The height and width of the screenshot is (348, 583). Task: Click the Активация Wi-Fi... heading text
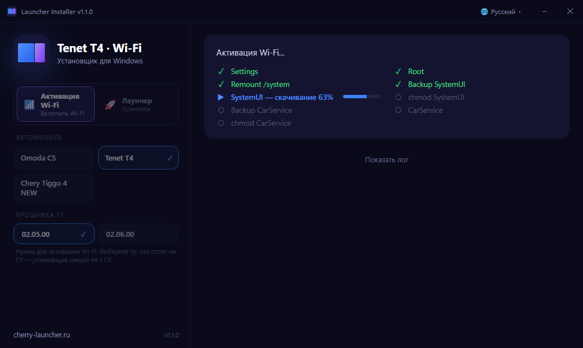pyautogui.click(x=250, y=52)
